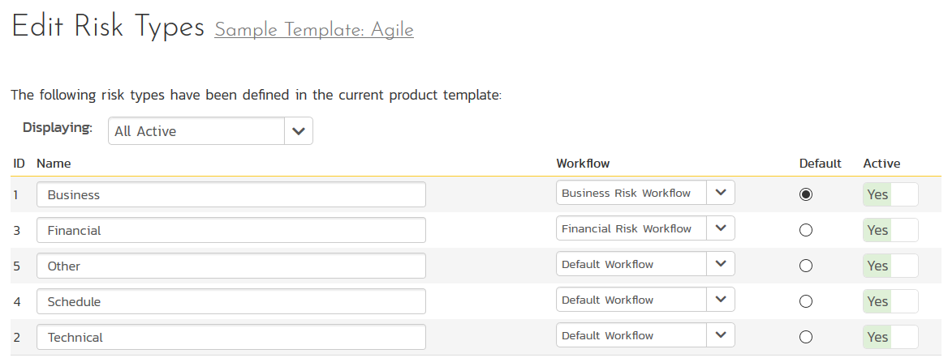The image size is (948, 362).
Task: Toggle the Active switch for Other
Action: click(x=890, y=266)
